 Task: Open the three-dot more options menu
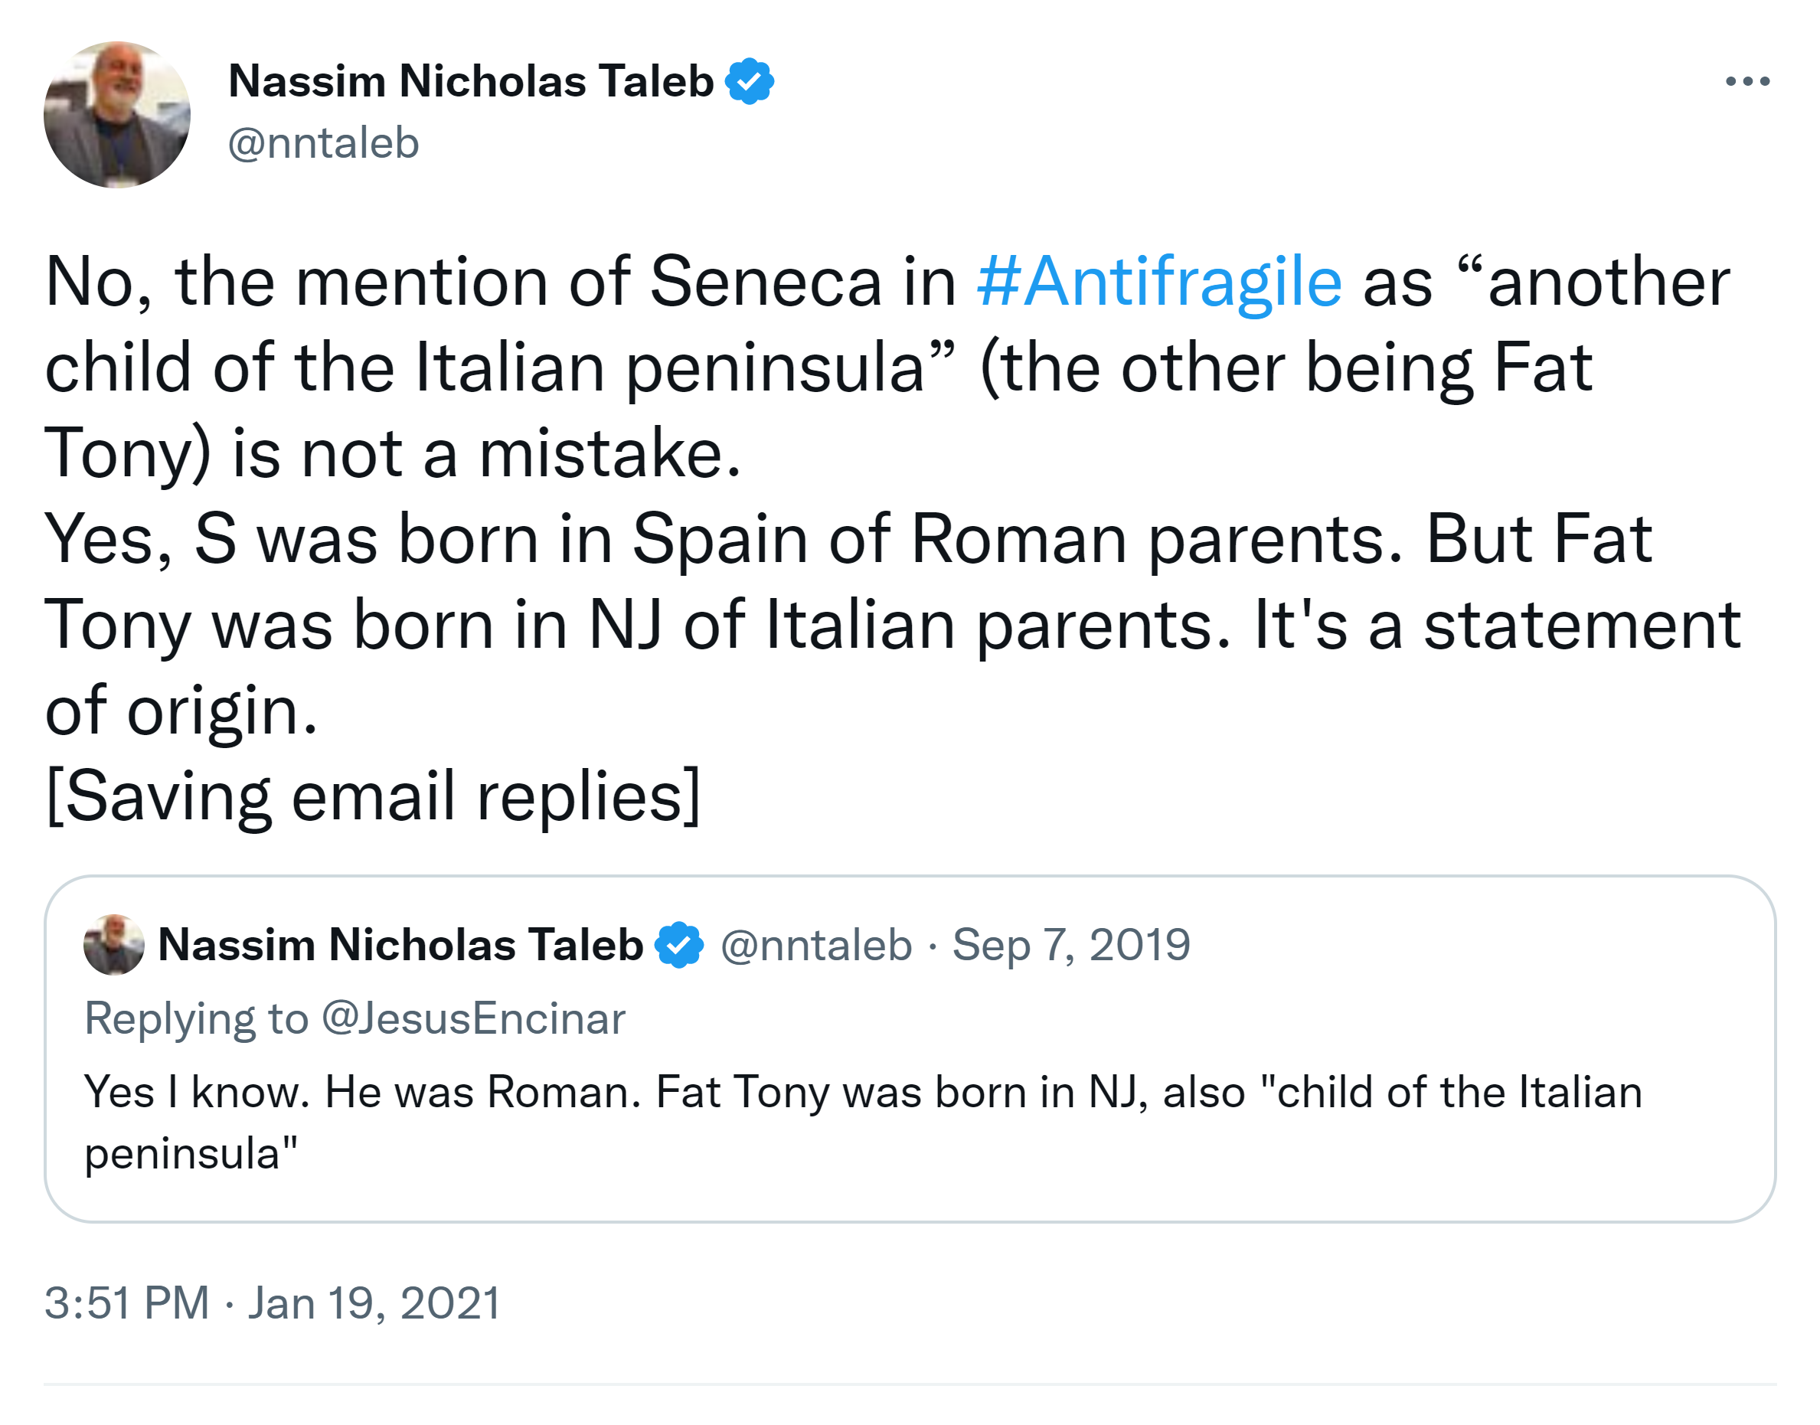click(1746, 81)
